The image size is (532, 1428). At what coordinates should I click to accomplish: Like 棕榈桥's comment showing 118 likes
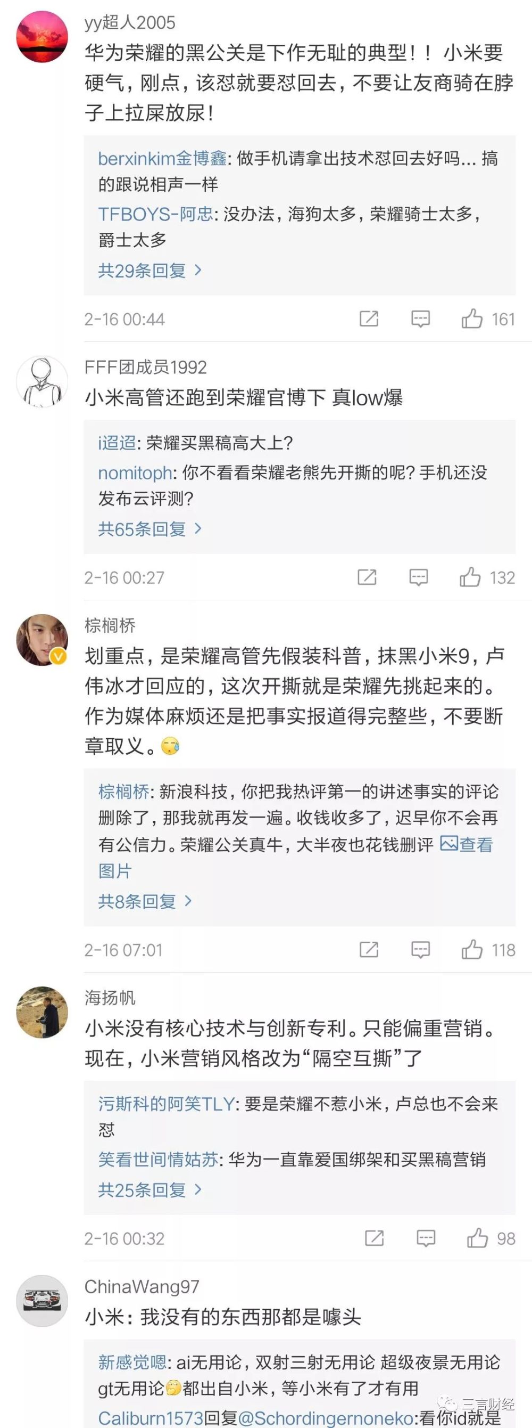click(x=473, y=950)
